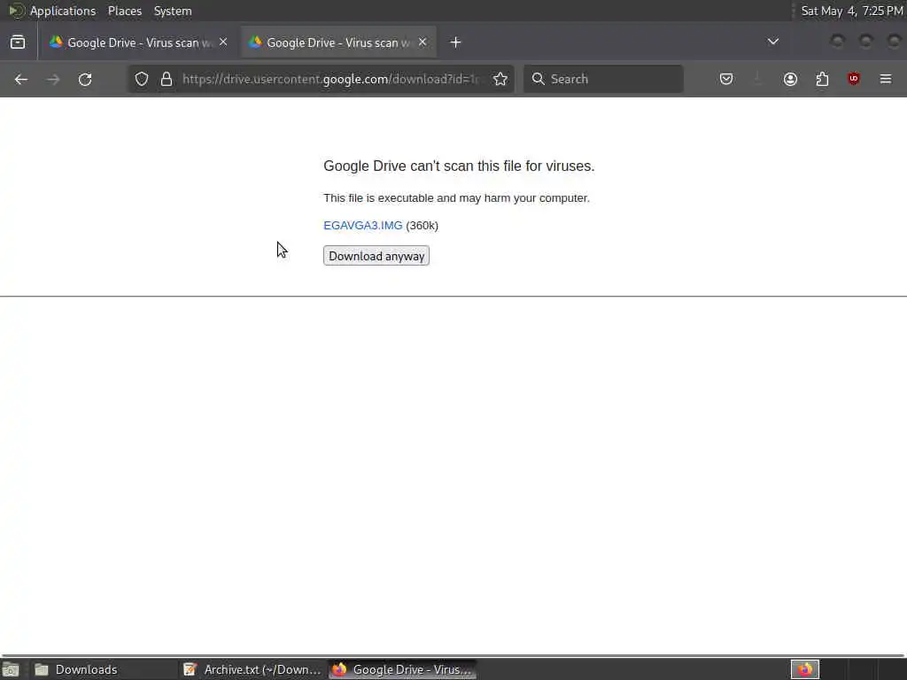This screenshot has width=907, height=680.
Task: Click Firefox workspace switcher thumbnail
Action: point(804,669)
